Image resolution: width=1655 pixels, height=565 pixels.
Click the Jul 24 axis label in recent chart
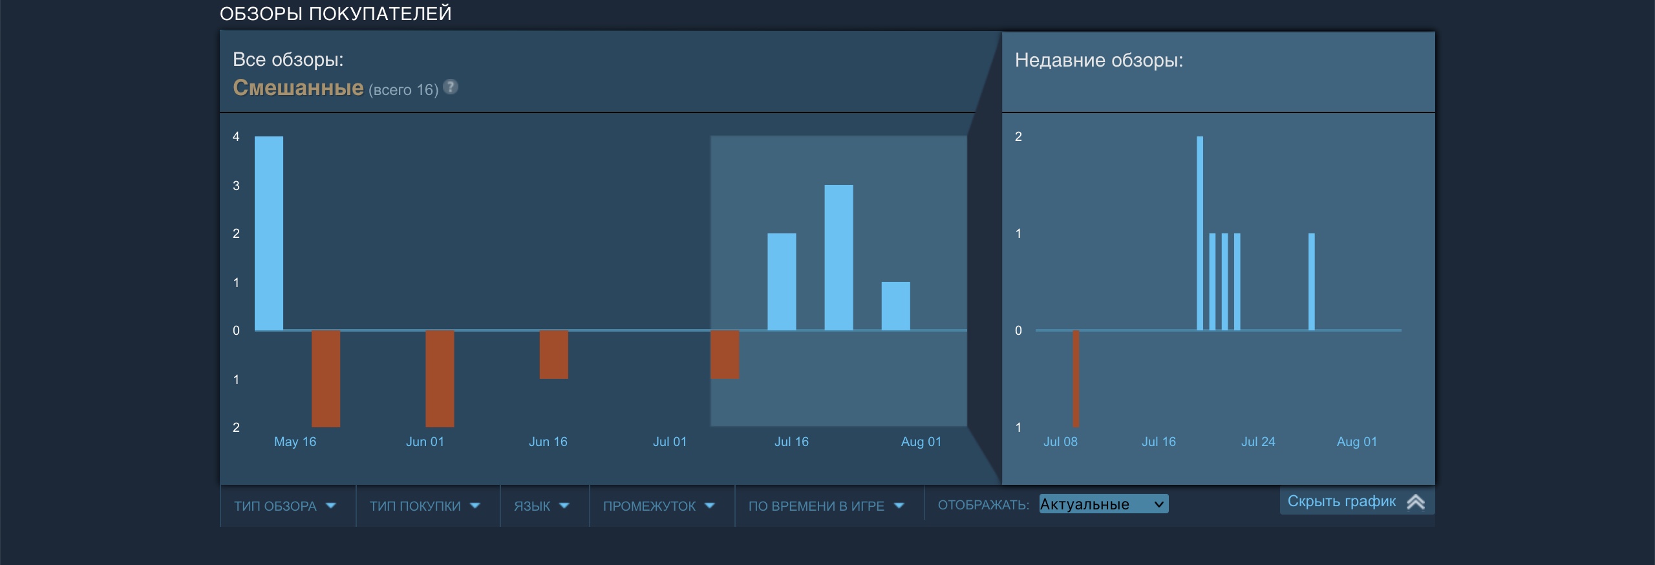(x=1258, y=442)
